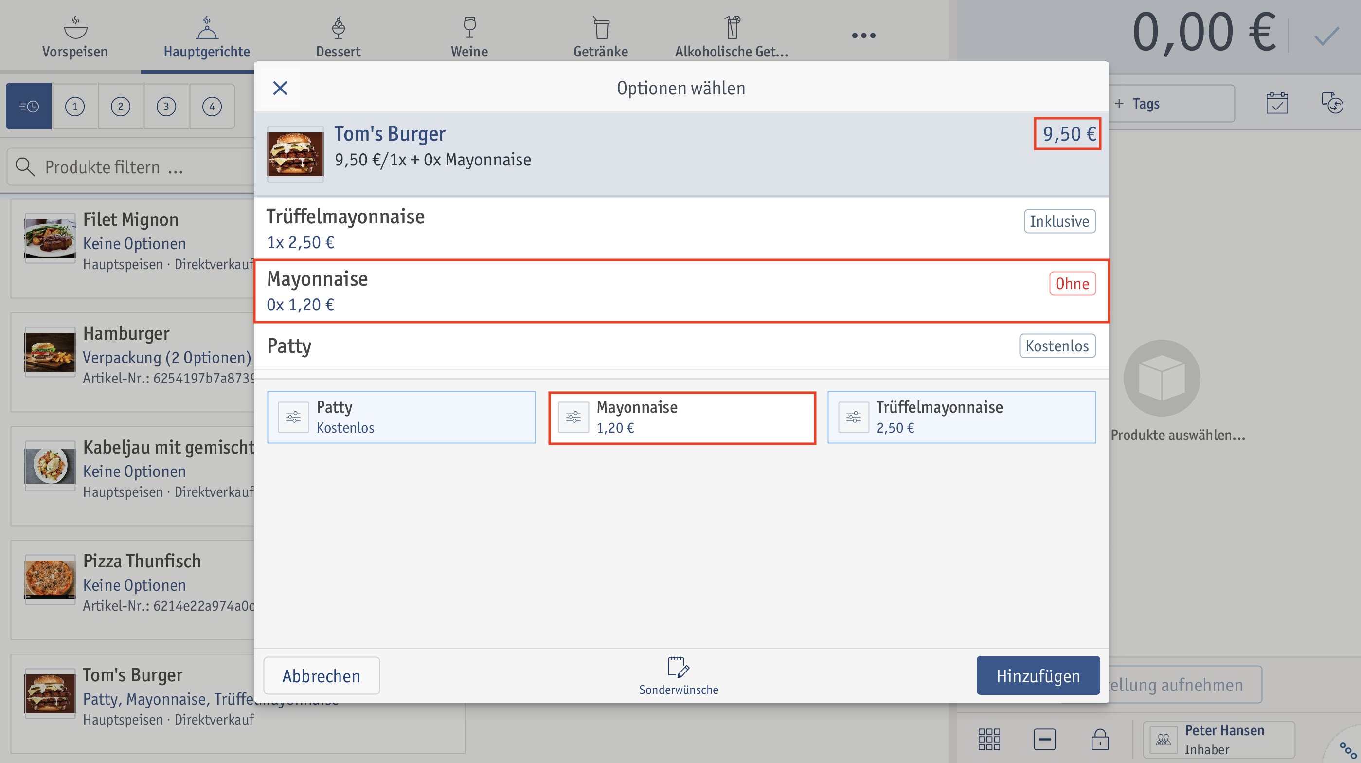Focus the Produkte filtern search field
The height and width of the screenshot is (763, 1361).
click(131, 167)
